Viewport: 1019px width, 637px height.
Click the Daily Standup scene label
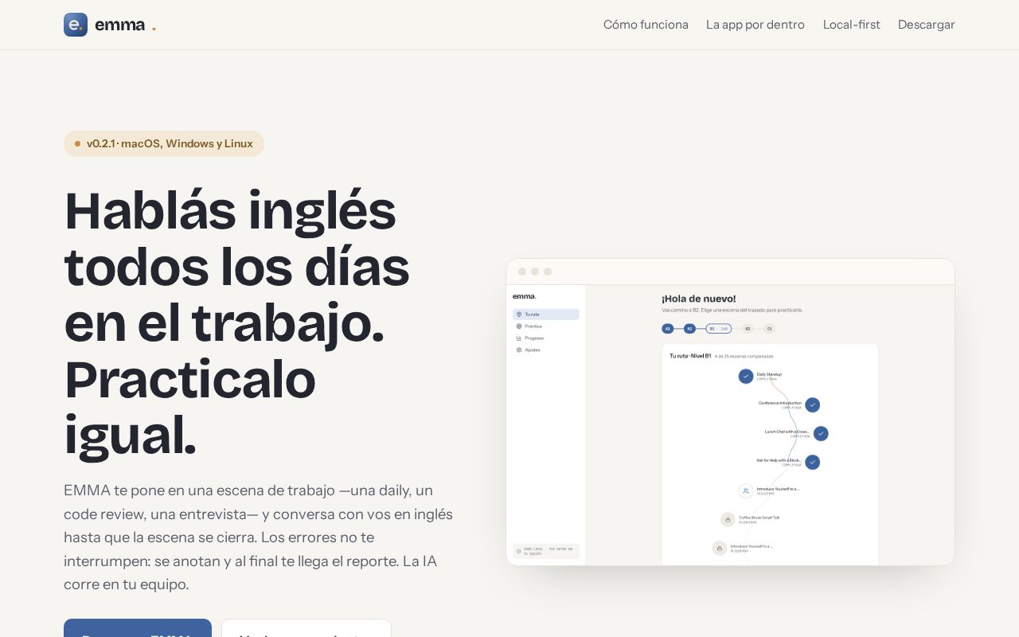(x=769, y=374)
